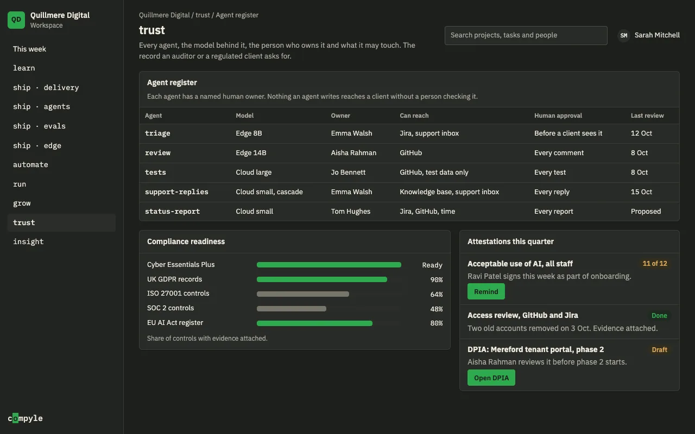Click the 48% SOC 2 value
This screenshot has width=695, height=434.
coord(437,309)
